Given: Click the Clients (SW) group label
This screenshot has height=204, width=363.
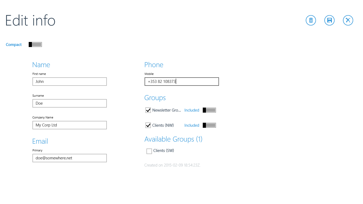Looking at the screenshot, I should [164, 151].
